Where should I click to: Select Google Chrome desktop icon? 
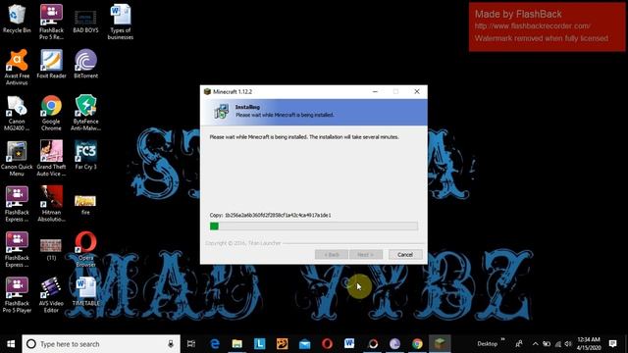tap(51, 113)
